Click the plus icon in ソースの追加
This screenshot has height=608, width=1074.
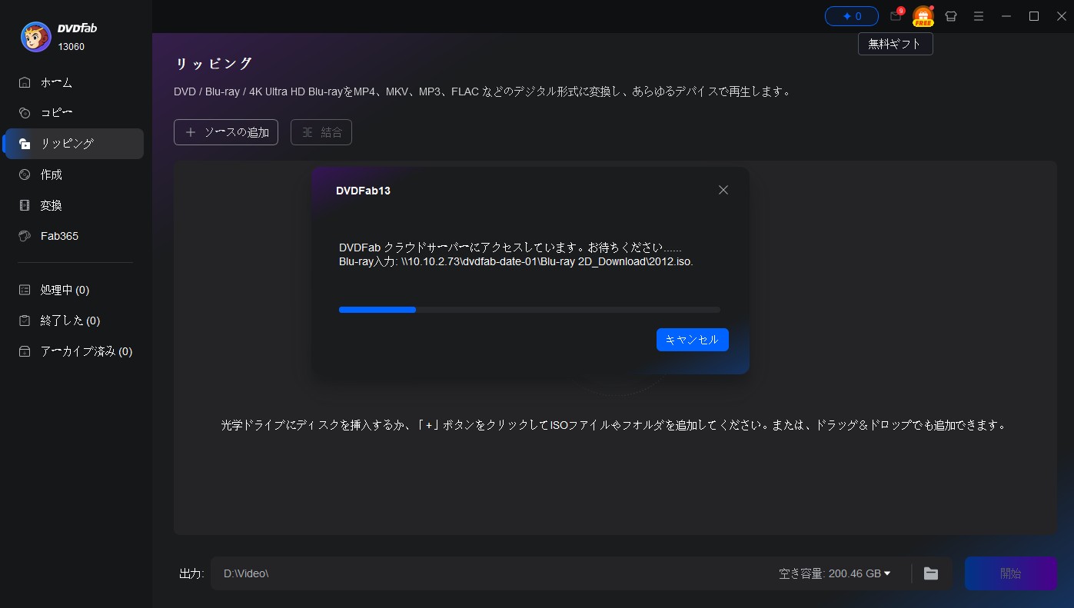(191, 132)
